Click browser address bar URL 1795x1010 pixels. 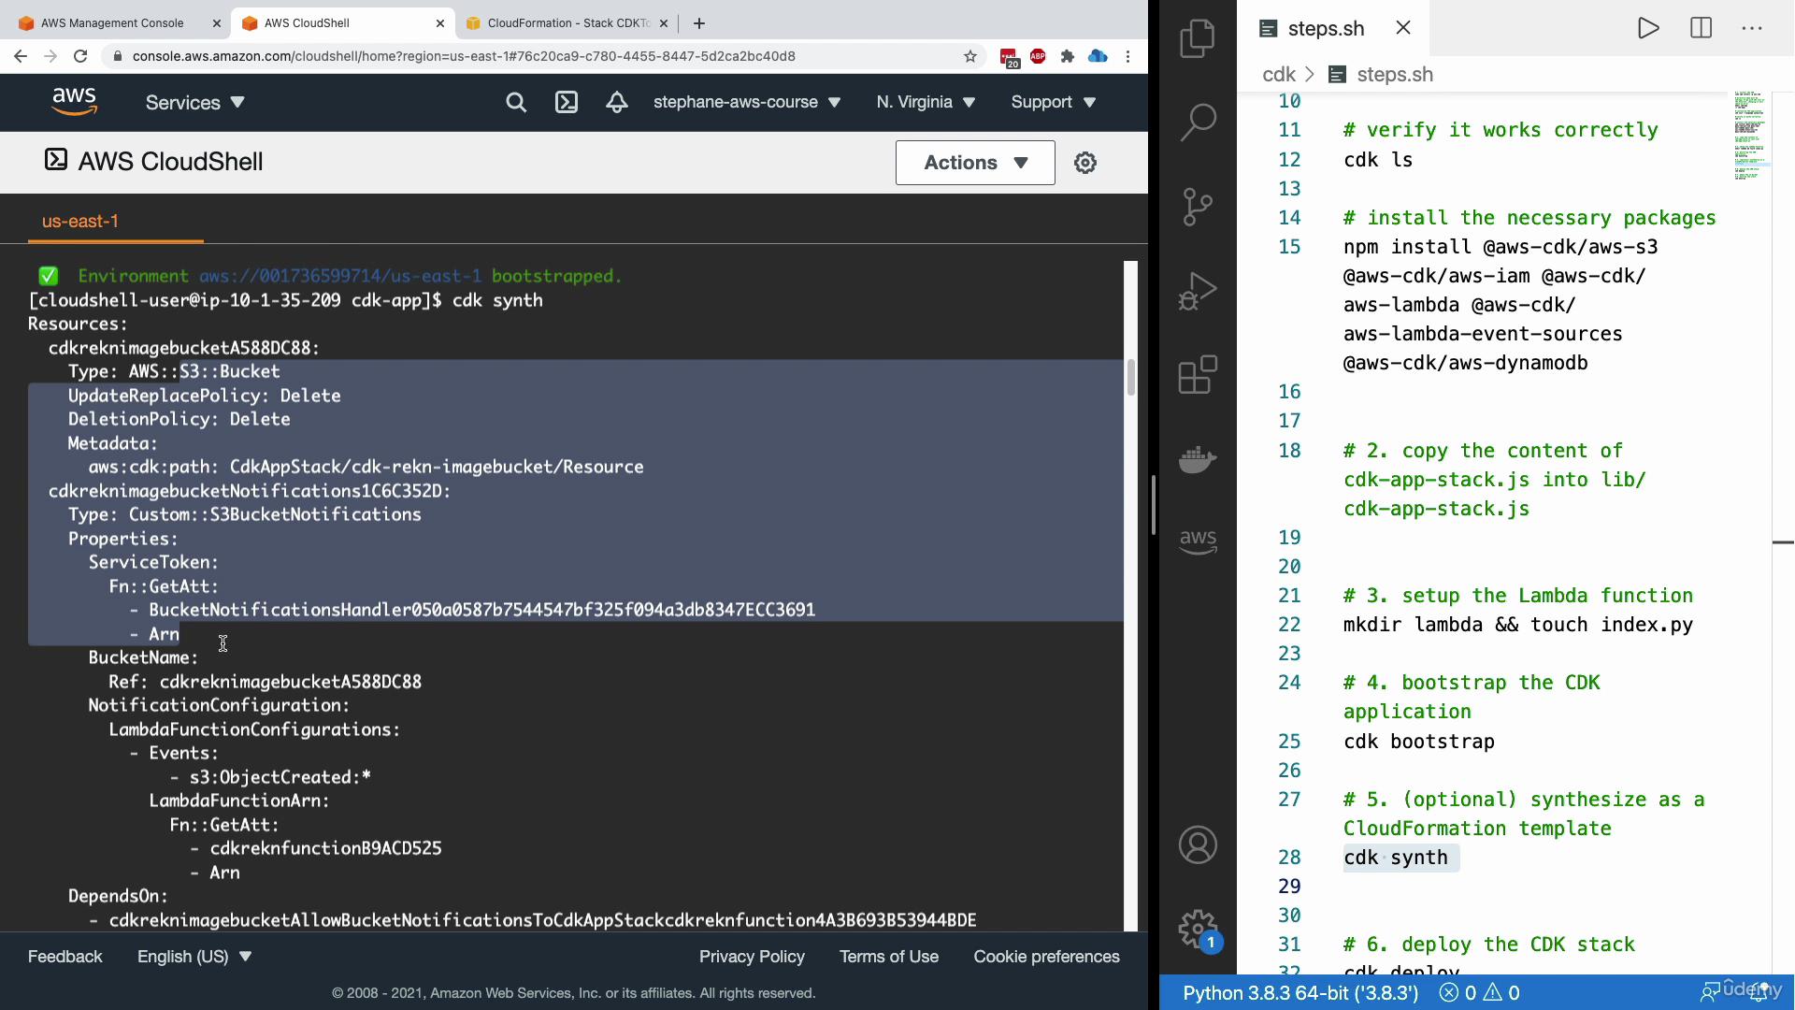(464, 56)
